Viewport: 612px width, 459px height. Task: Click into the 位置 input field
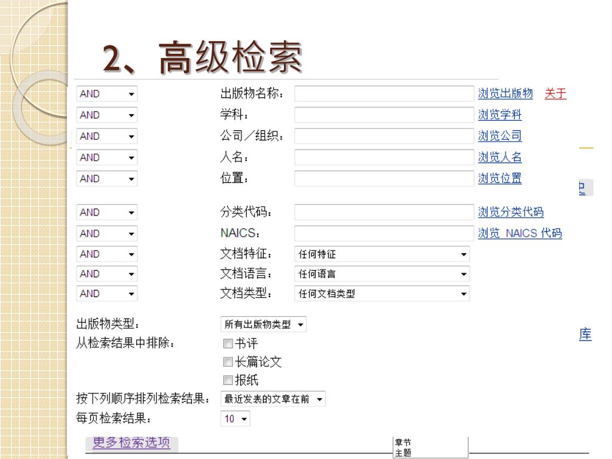384,178
